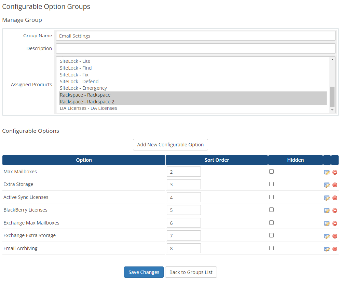
Task: Select SiteLock - Find in Assigned Products
Action: (x=193, y=68)
